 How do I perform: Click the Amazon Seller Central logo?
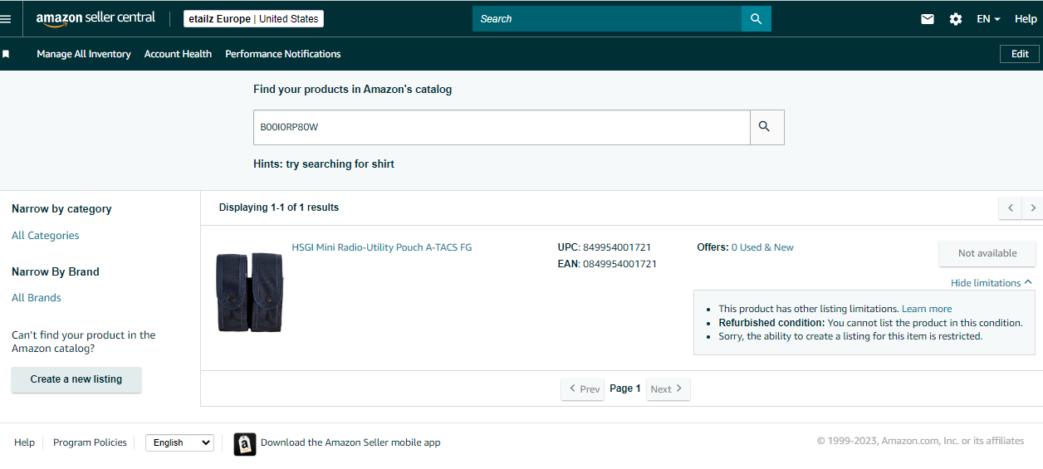coord(95,18)
